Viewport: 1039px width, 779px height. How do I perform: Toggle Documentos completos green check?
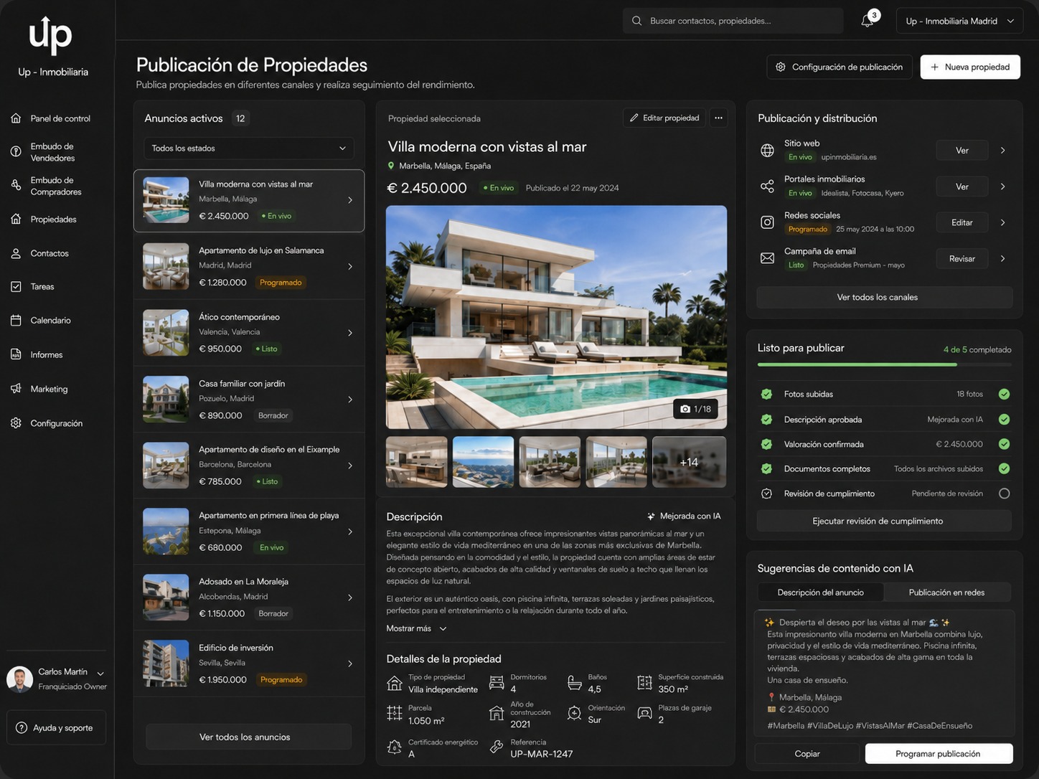(x=1004, y=468)
